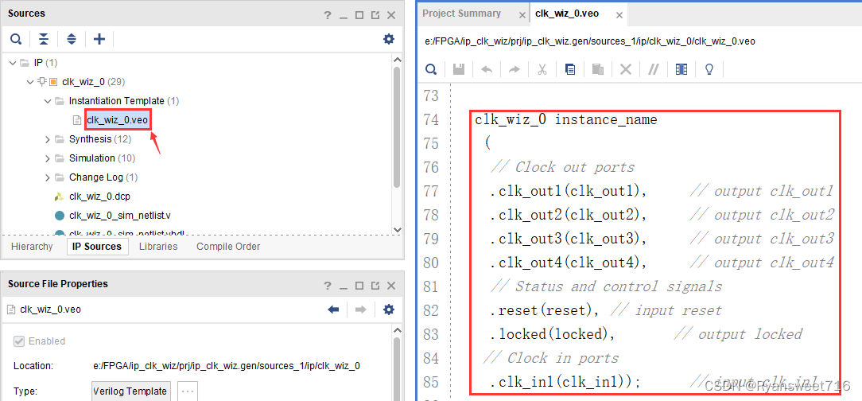Image resolution: width=862 pixels, height=401 pixels.
Task: Switch to the Compile Order tab
Action: [228, 247]
